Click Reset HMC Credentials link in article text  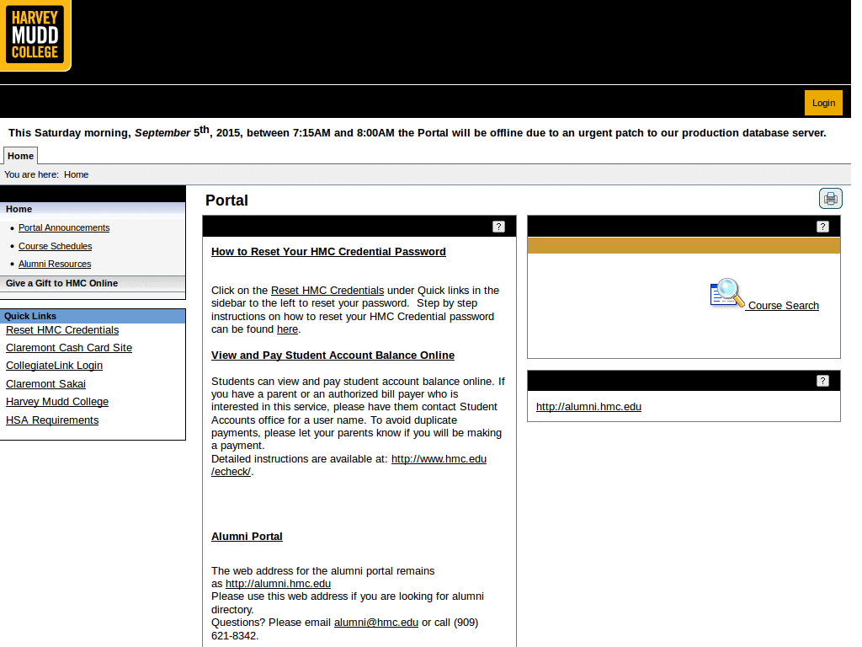(327, 291)
